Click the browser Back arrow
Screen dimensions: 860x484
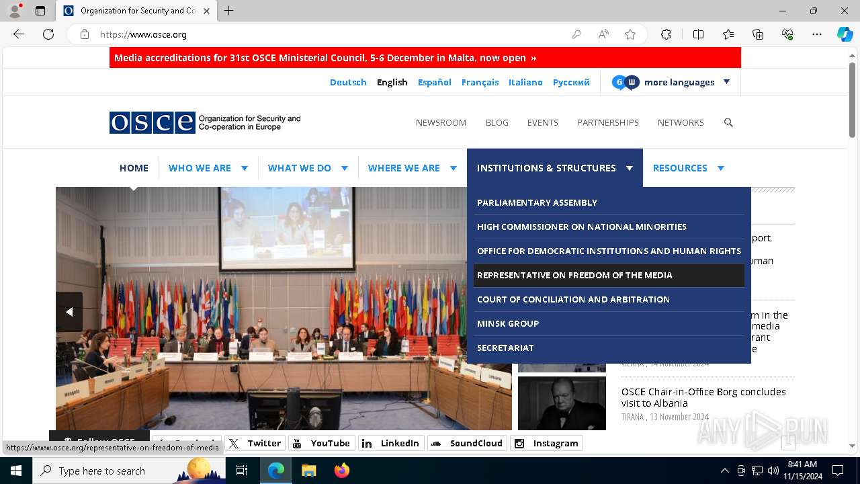[x=19, y=34]
